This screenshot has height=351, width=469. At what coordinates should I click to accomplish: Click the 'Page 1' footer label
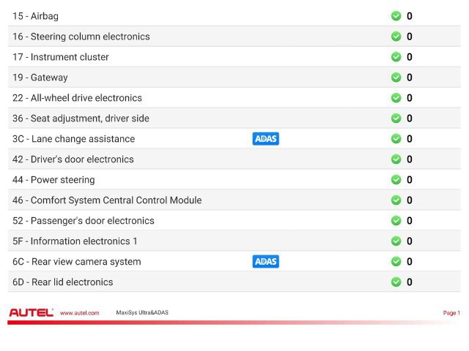pos(451,313)
